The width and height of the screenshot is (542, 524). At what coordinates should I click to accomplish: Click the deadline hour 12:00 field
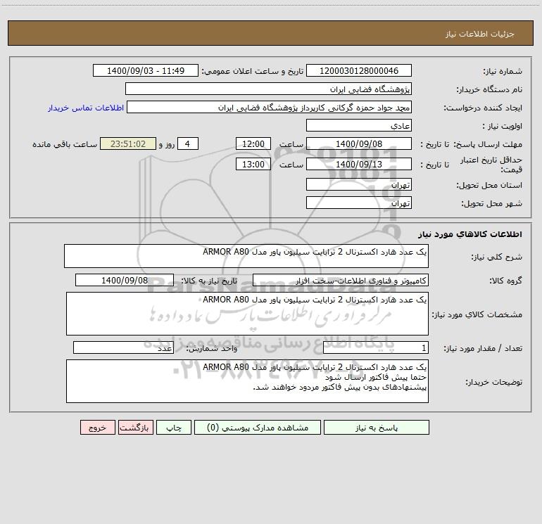pyautogui.click(x=253, y=143)
